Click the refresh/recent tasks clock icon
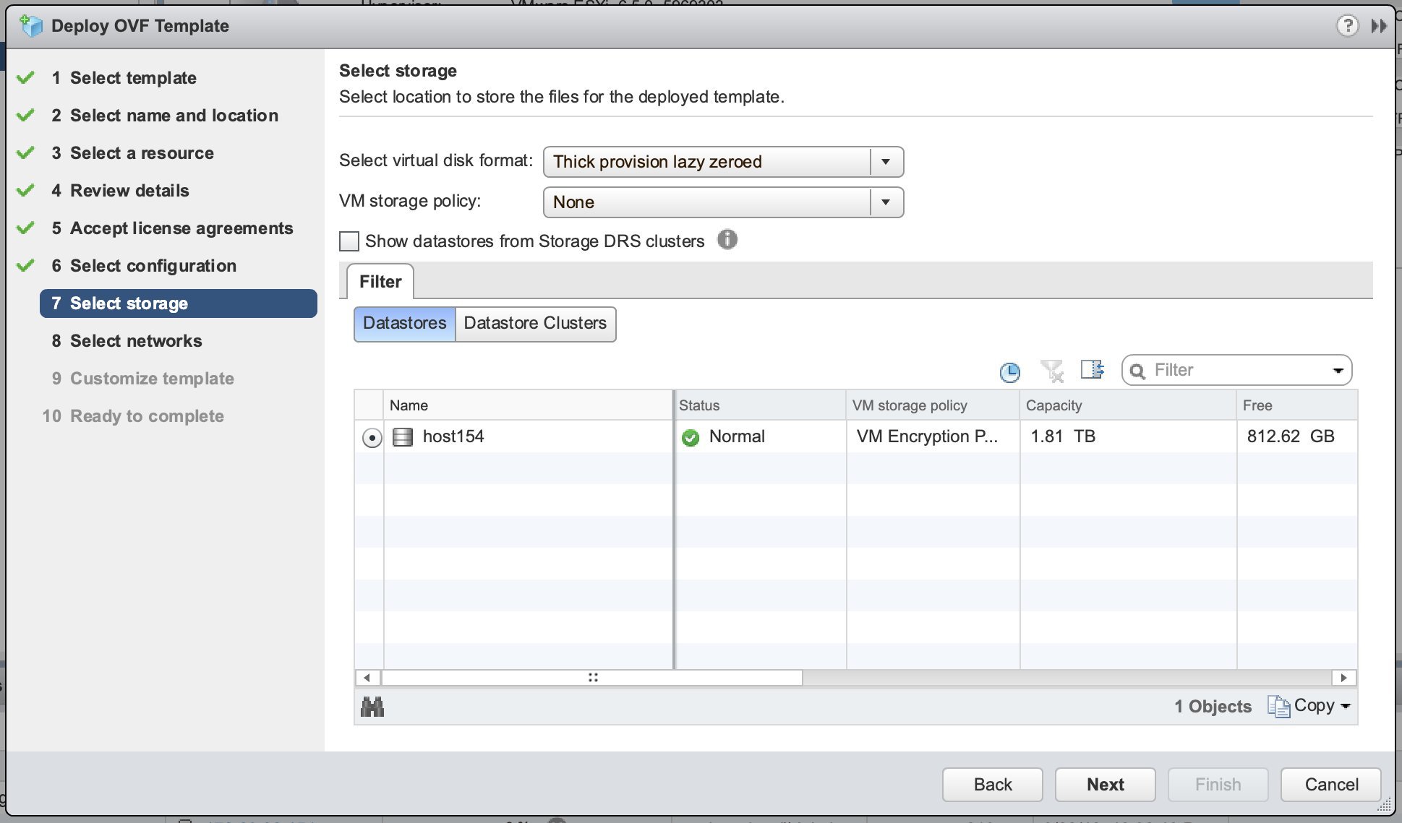This screenshot has height=823, width=1402. (1009, 371)
